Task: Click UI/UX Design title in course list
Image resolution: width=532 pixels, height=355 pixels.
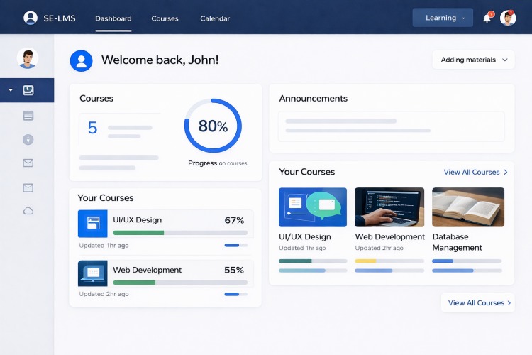Action: (x=138, y=220)
